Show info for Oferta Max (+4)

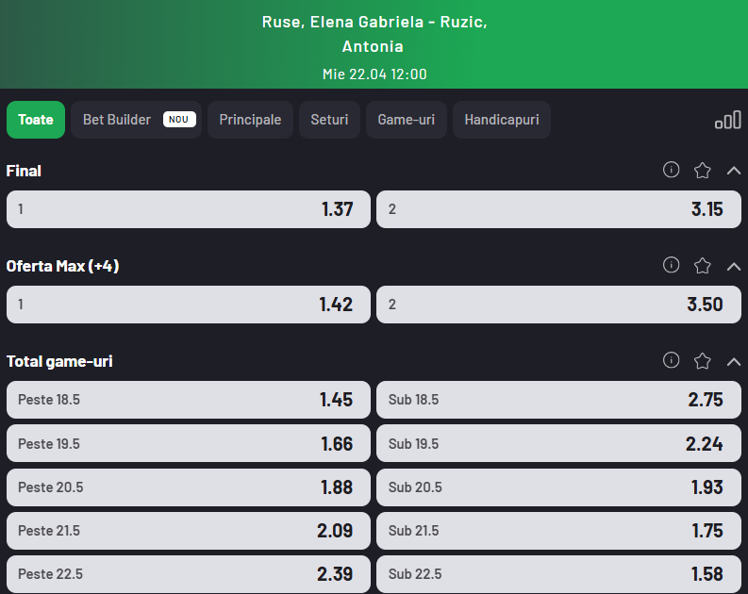point(672,265)
